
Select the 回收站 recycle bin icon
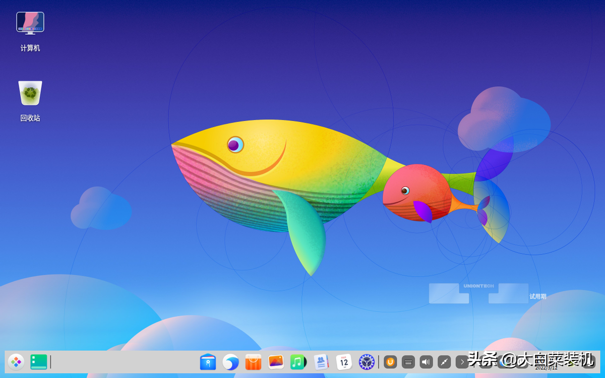coord(30,101)
